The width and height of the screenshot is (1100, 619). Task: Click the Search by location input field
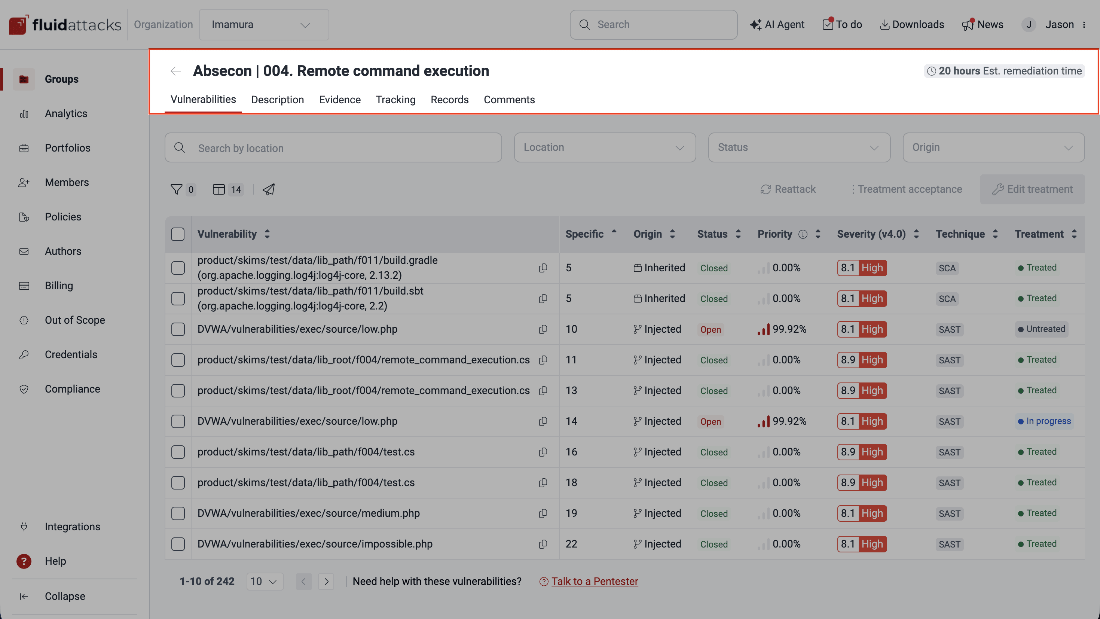tap(333, 147)
